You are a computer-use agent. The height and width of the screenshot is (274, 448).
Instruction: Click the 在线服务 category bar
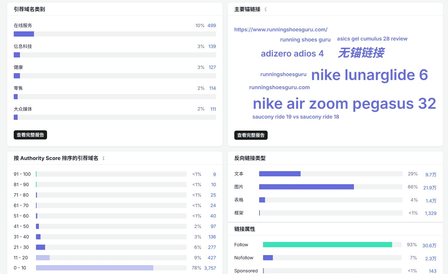coord(115,34)
